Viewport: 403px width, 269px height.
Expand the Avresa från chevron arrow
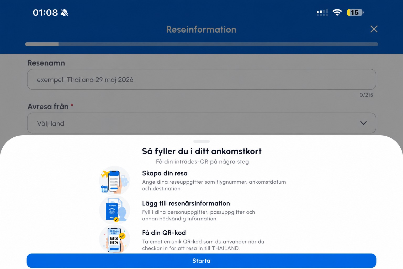[x=363, y=123]
